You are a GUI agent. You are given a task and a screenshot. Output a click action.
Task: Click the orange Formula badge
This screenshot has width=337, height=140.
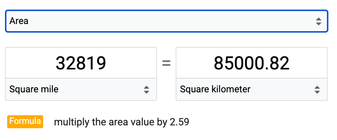point(25,122)
